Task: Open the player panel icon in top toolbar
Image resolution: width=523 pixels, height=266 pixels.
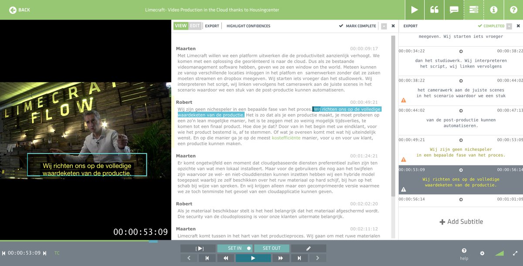Action: (x=414, y=10)
